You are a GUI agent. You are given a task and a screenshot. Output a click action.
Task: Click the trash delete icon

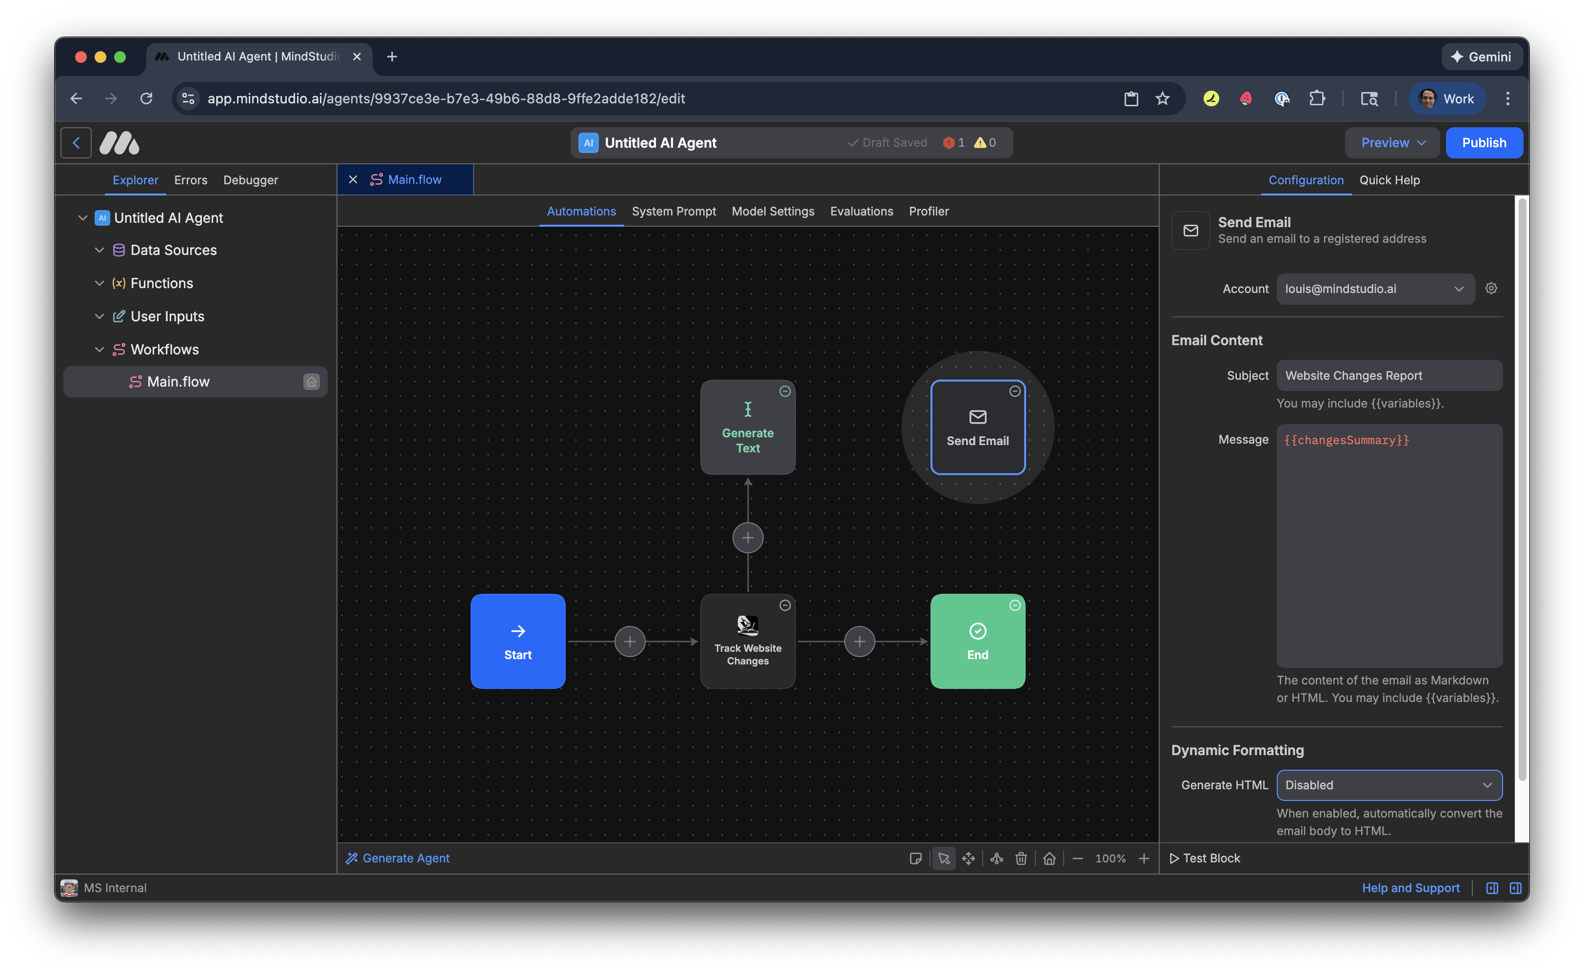point(1021,858)
